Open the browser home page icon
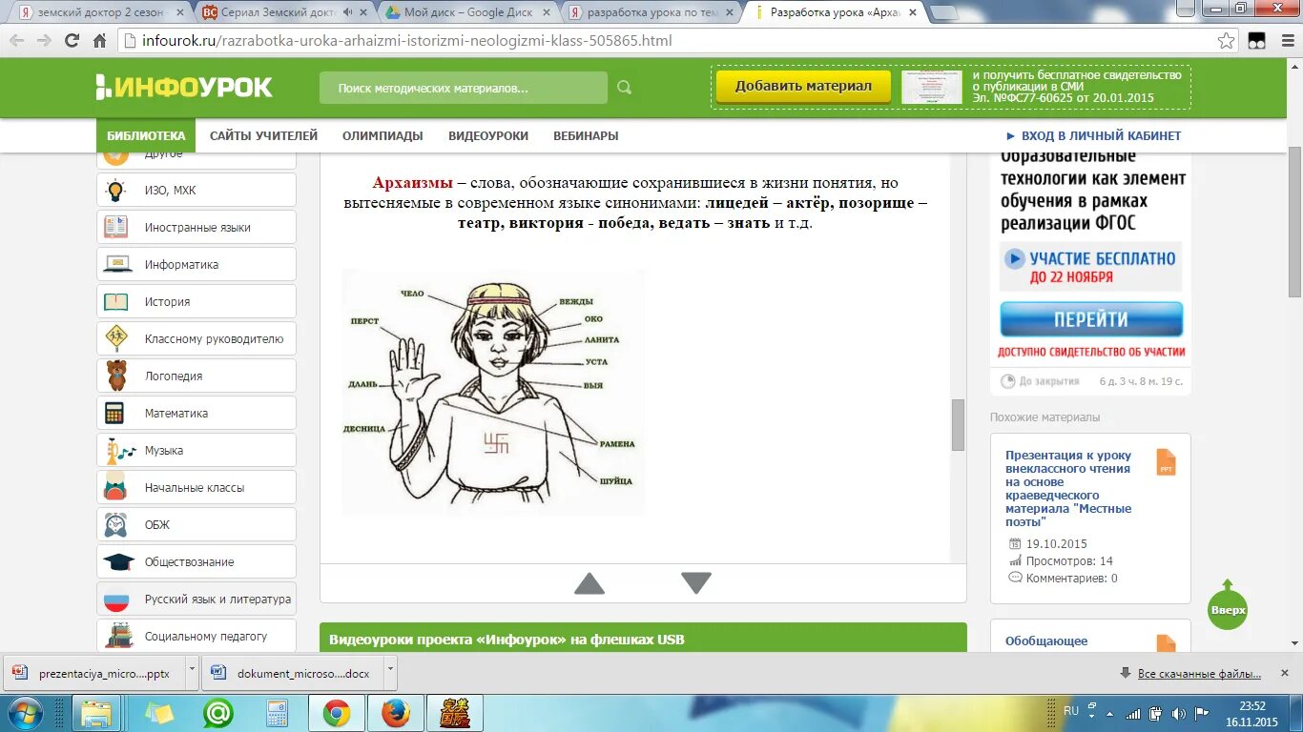The width and height of the screenshot is (1303, 732). (99, 41)
